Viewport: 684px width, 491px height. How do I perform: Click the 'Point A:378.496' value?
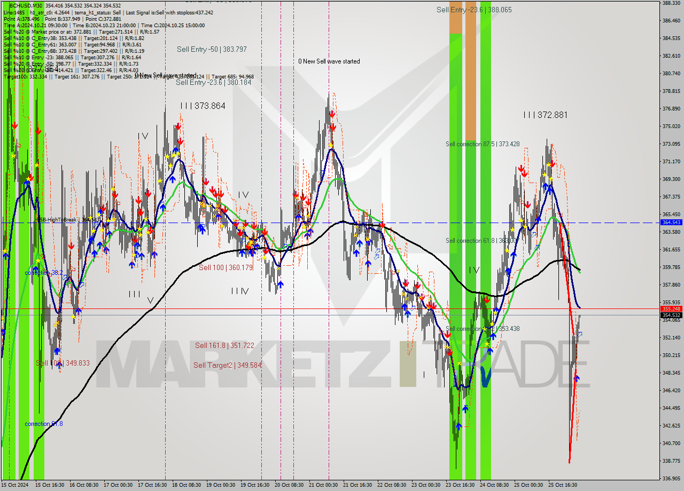click(x=21, y=19)
